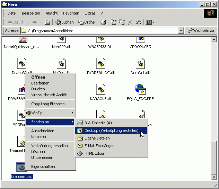Expand the Senden an submenu

[x=51, y=122]
